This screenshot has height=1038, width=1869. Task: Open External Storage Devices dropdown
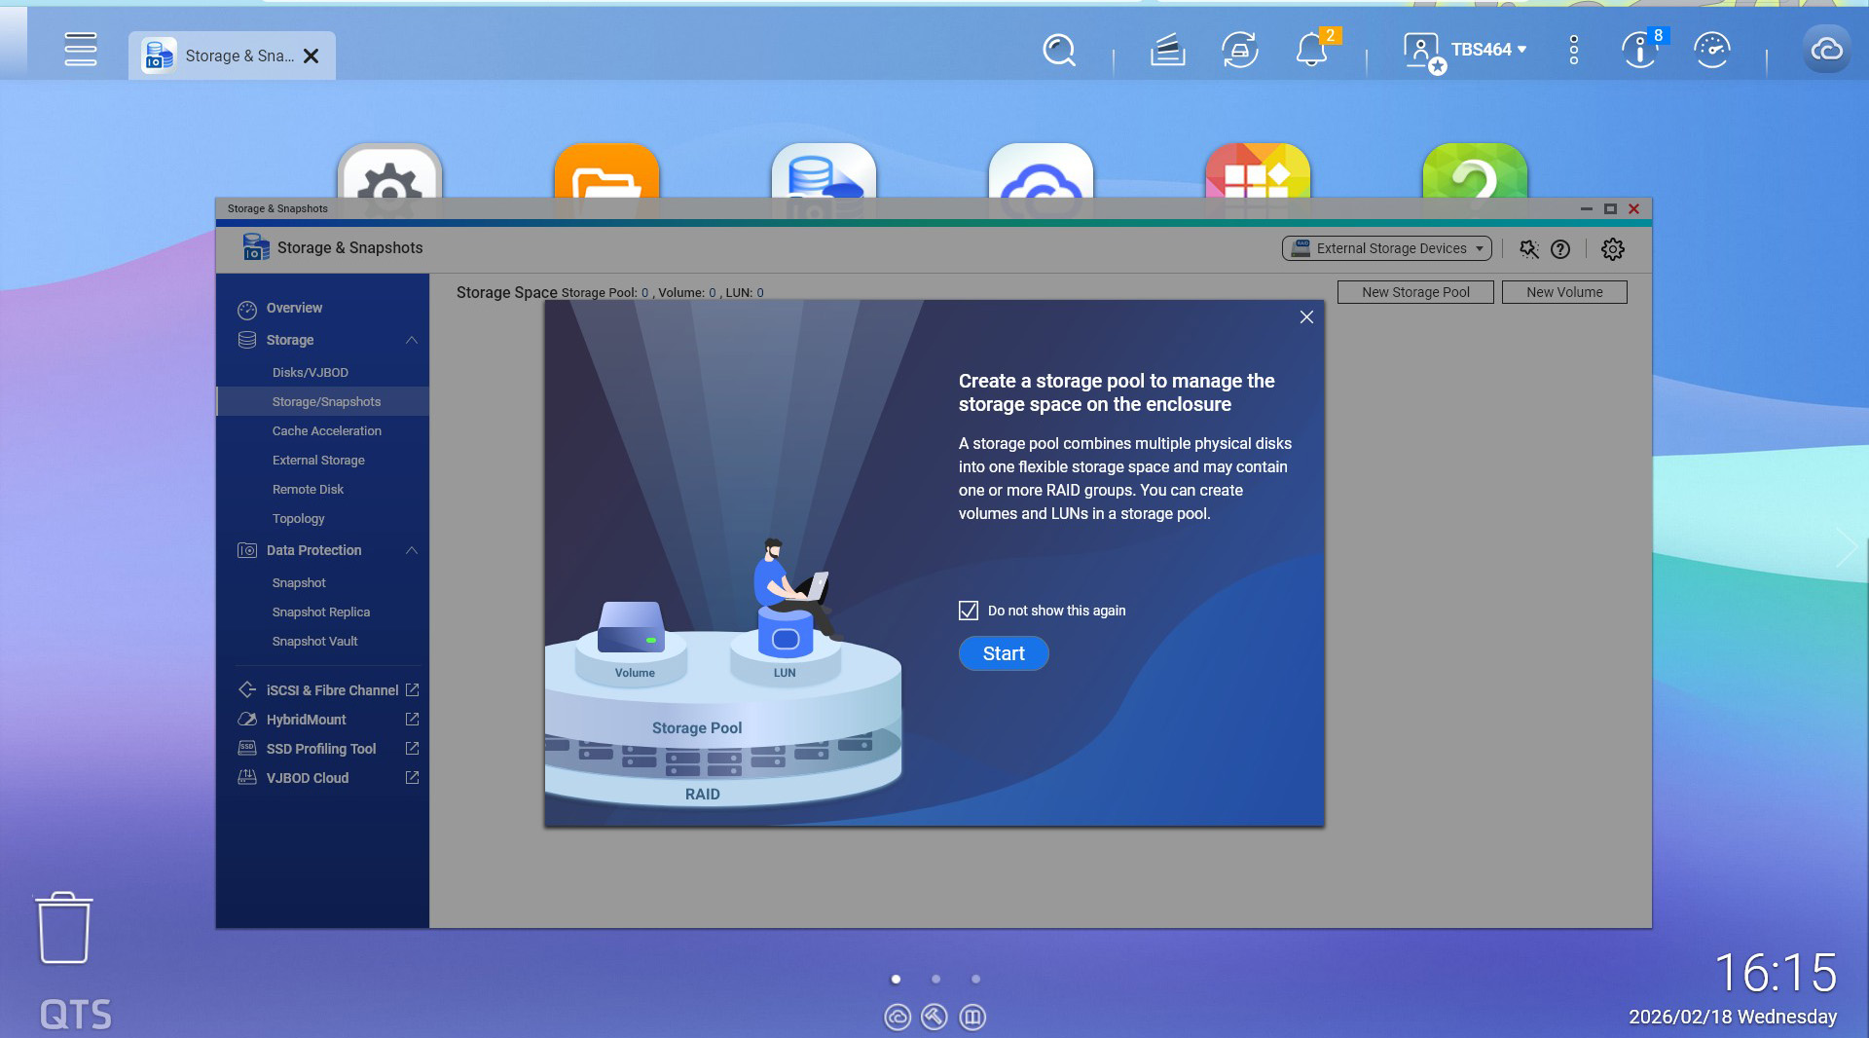[x=1386, y=248]
